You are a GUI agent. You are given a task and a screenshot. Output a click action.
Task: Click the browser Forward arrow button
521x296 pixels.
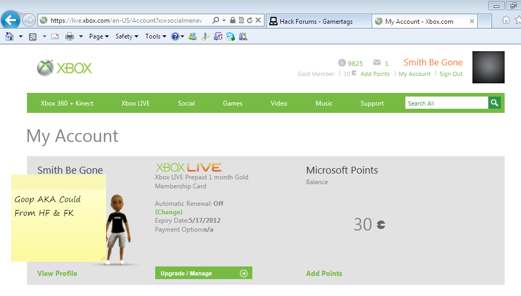coord(29,20)
